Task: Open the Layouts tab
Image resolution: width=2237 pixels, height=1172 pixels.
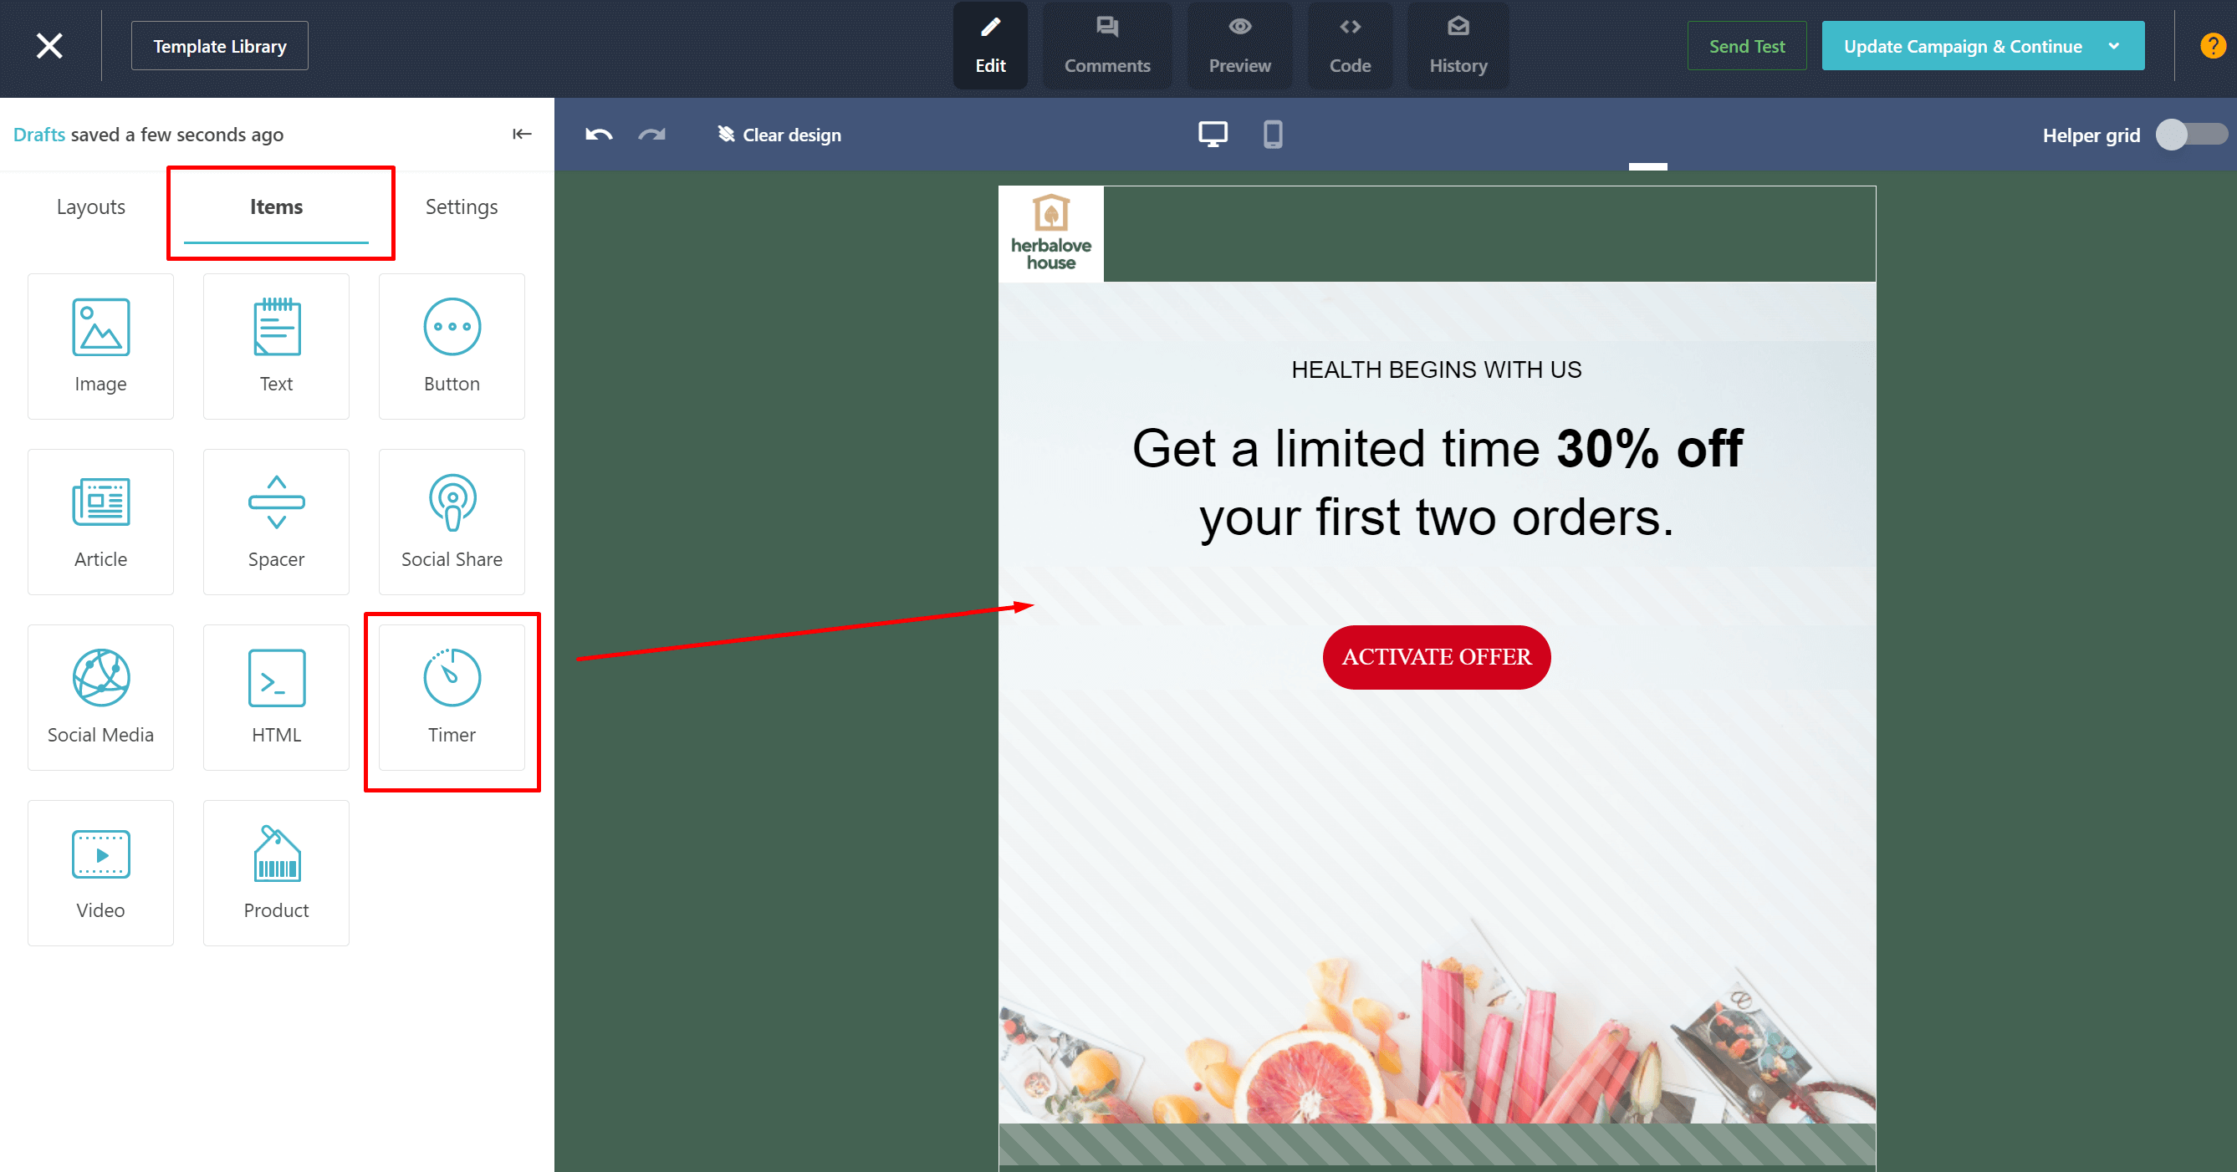Action: click(x=91, y=206)
